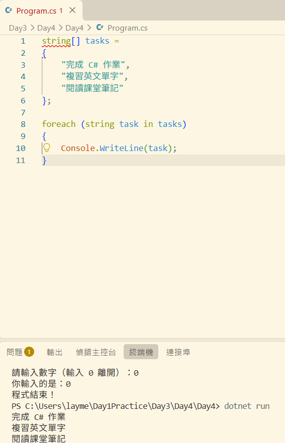Image resolution: width=285 pixels, height=443 pixels.
Task: Click the string "複習英文單字" on line 4
Action: click(x=92, y=76)
